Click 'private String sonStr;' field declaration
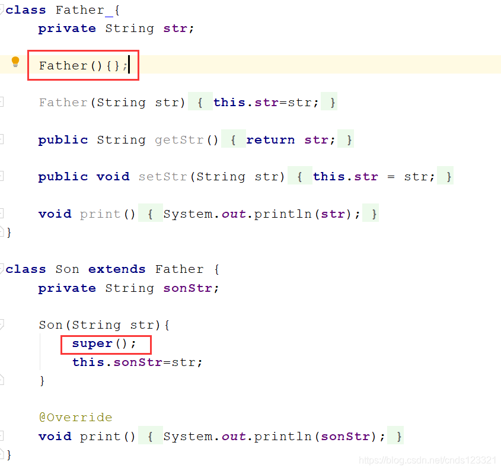The height and width of the screenshot is (471, 501). point(129,288)
